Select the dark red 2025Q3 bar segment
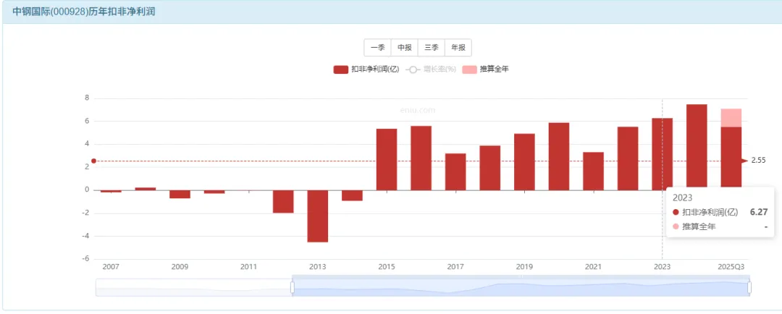 pos(731,157)
